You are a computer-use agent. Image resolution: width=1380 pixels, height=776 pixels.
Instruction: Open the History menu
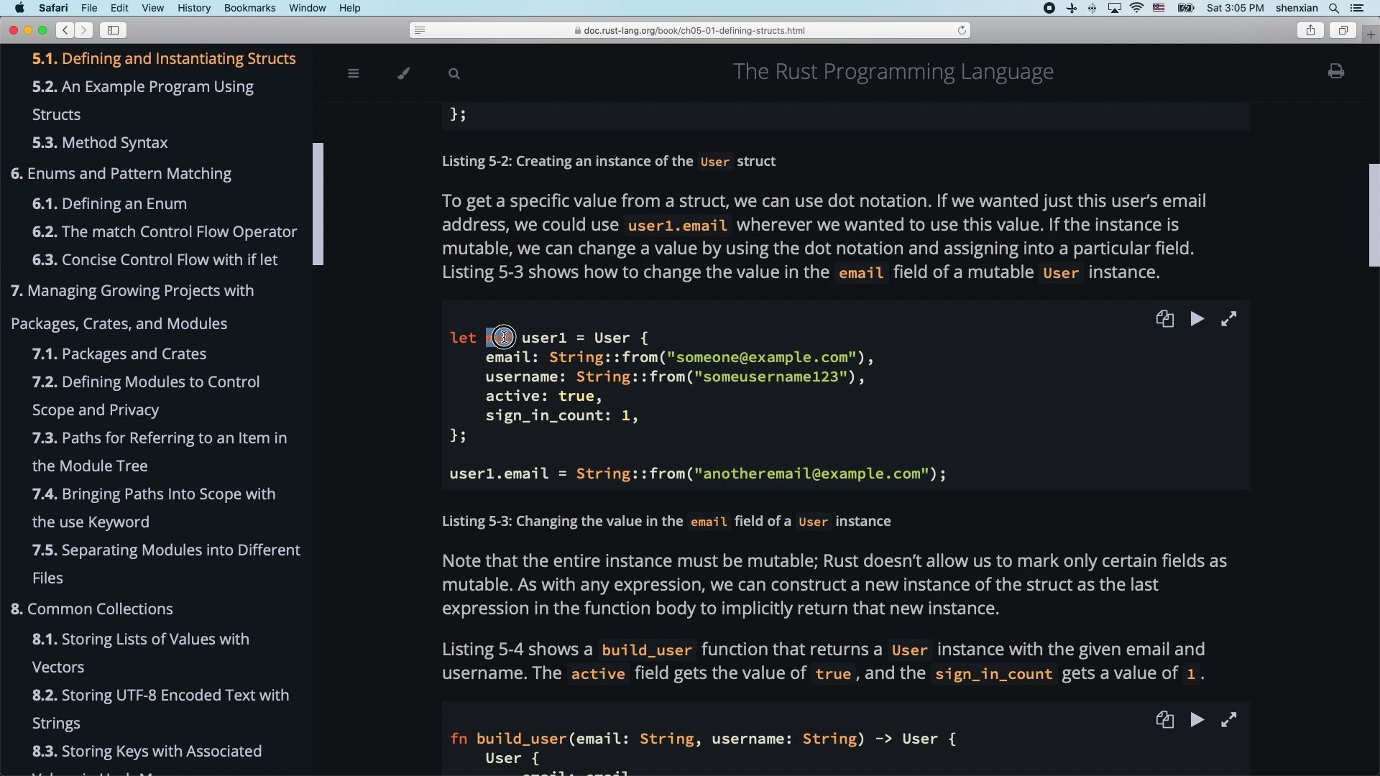pyautogui.click(x=193, y=8)
